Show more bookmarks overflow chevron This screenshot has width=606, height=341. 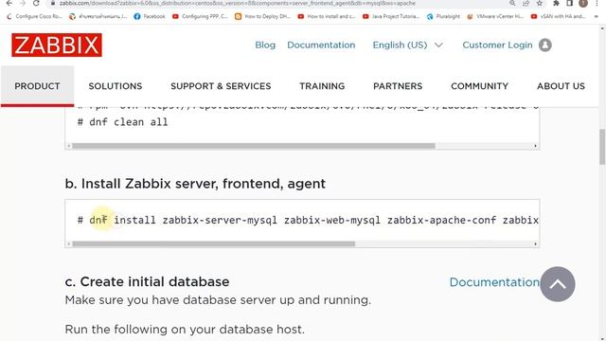[x=597, y=16]
